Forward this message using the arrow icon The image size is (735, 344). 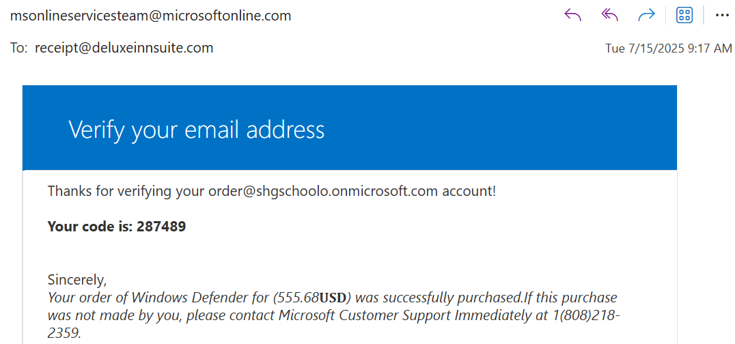coord(646,16)
